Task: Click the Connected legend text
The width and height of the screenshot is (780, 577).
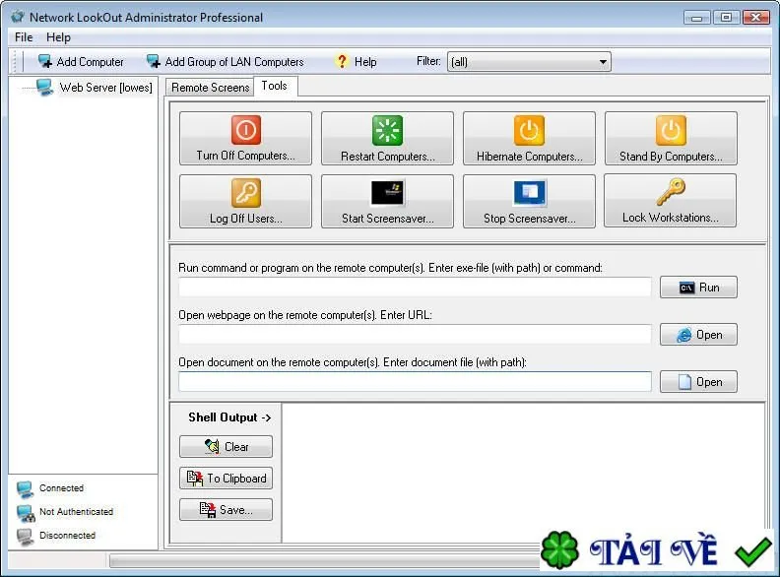Action: (62, 488)
